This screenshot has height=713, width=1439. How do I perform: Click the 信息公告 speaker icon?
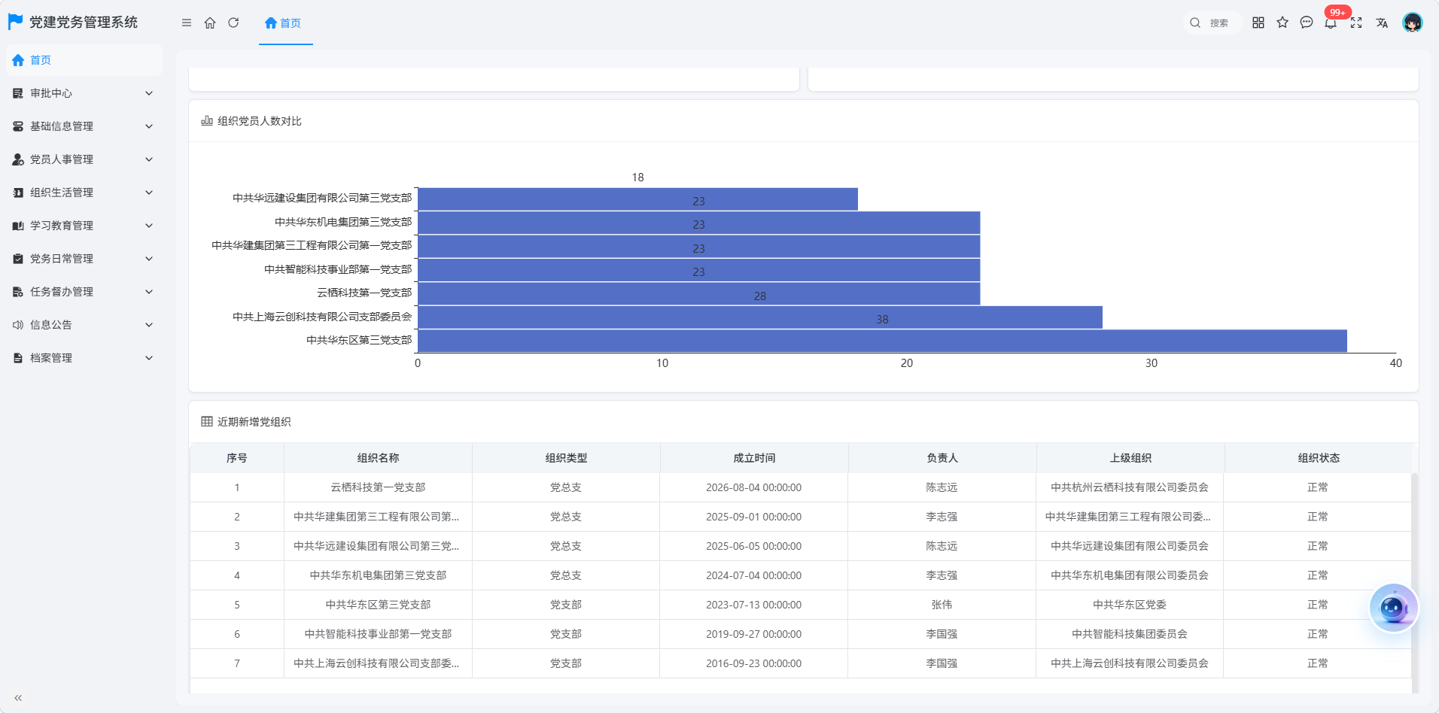(x=18, y=325)
